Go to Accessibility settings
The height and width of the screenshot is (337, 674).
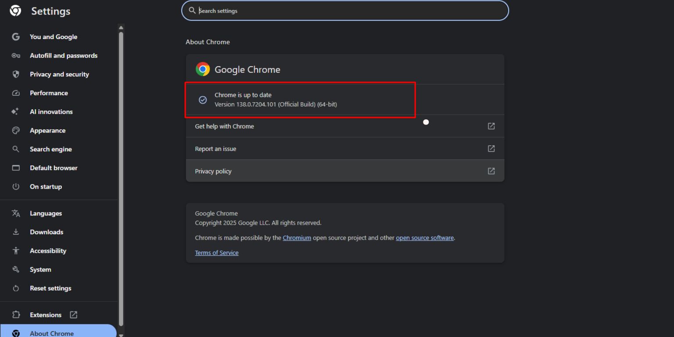tap(59, 251)
